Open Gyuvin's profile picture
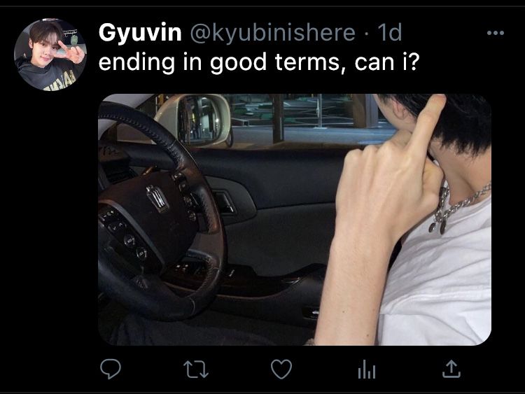This screenshot has width=525, height=394. coord(50,54)
